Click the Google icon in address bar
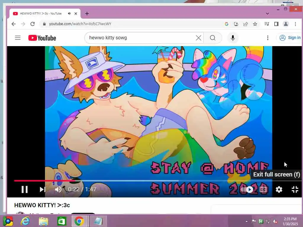The width and height of the screenshot is (303, 227). pyautogui.click(x=227, y=24)
